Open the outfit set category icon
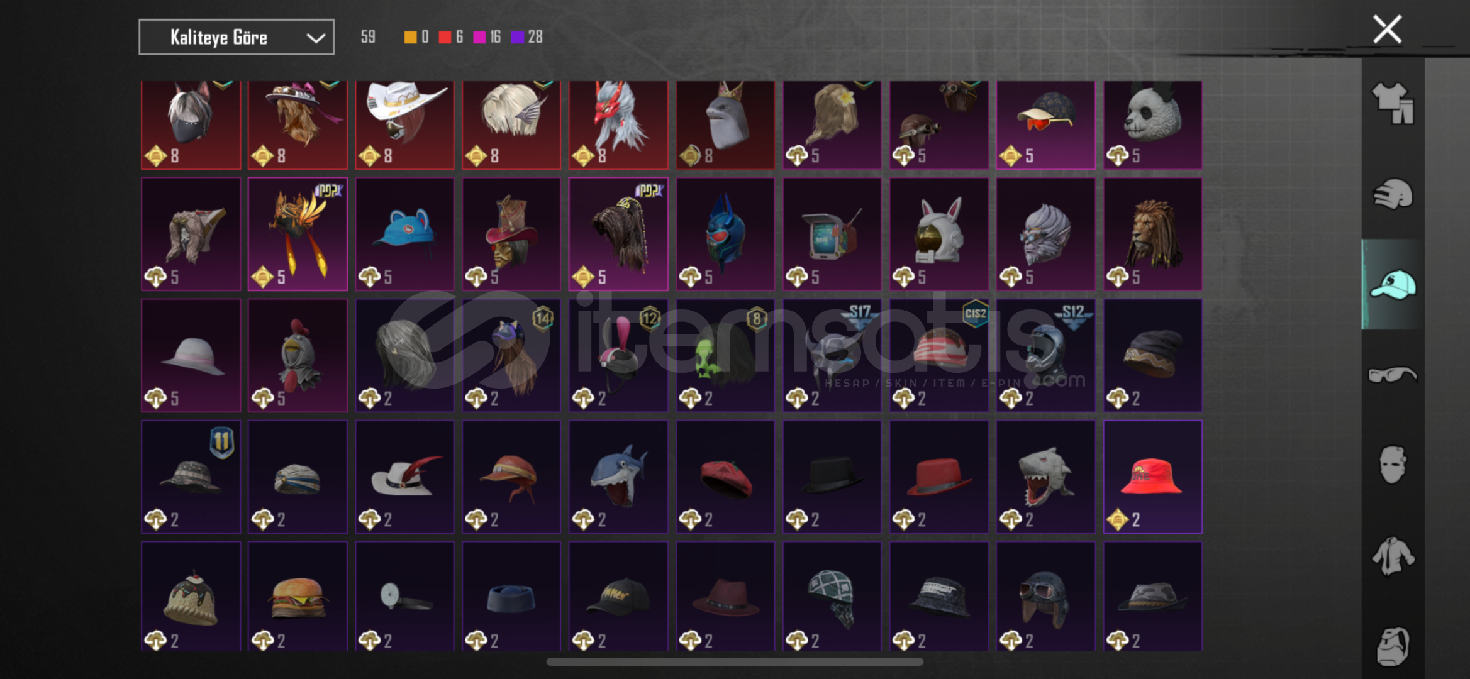 pos(1393,103)
